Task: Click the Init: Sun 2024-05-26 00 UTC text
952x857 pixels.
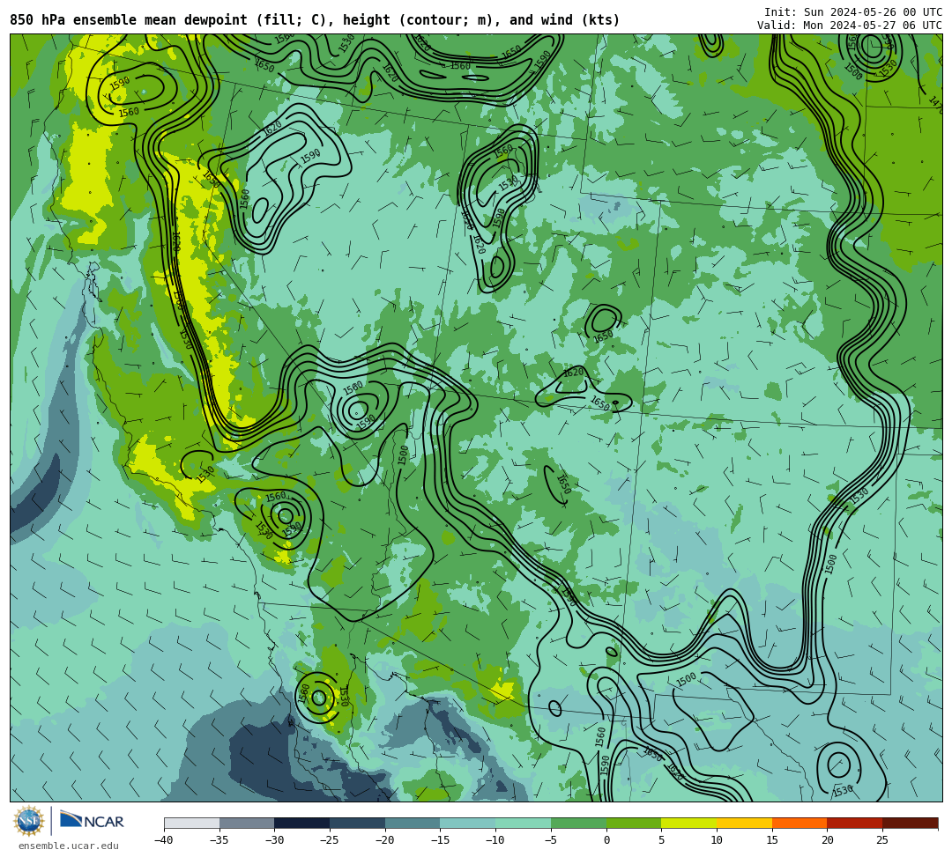Action: click(853, 12)
